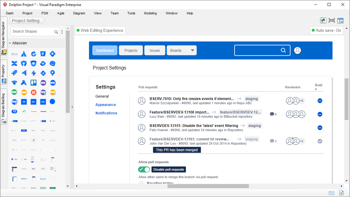Click the canvas scroll left arrow
This screenshot has width=350, height=197.
(77, 186)
